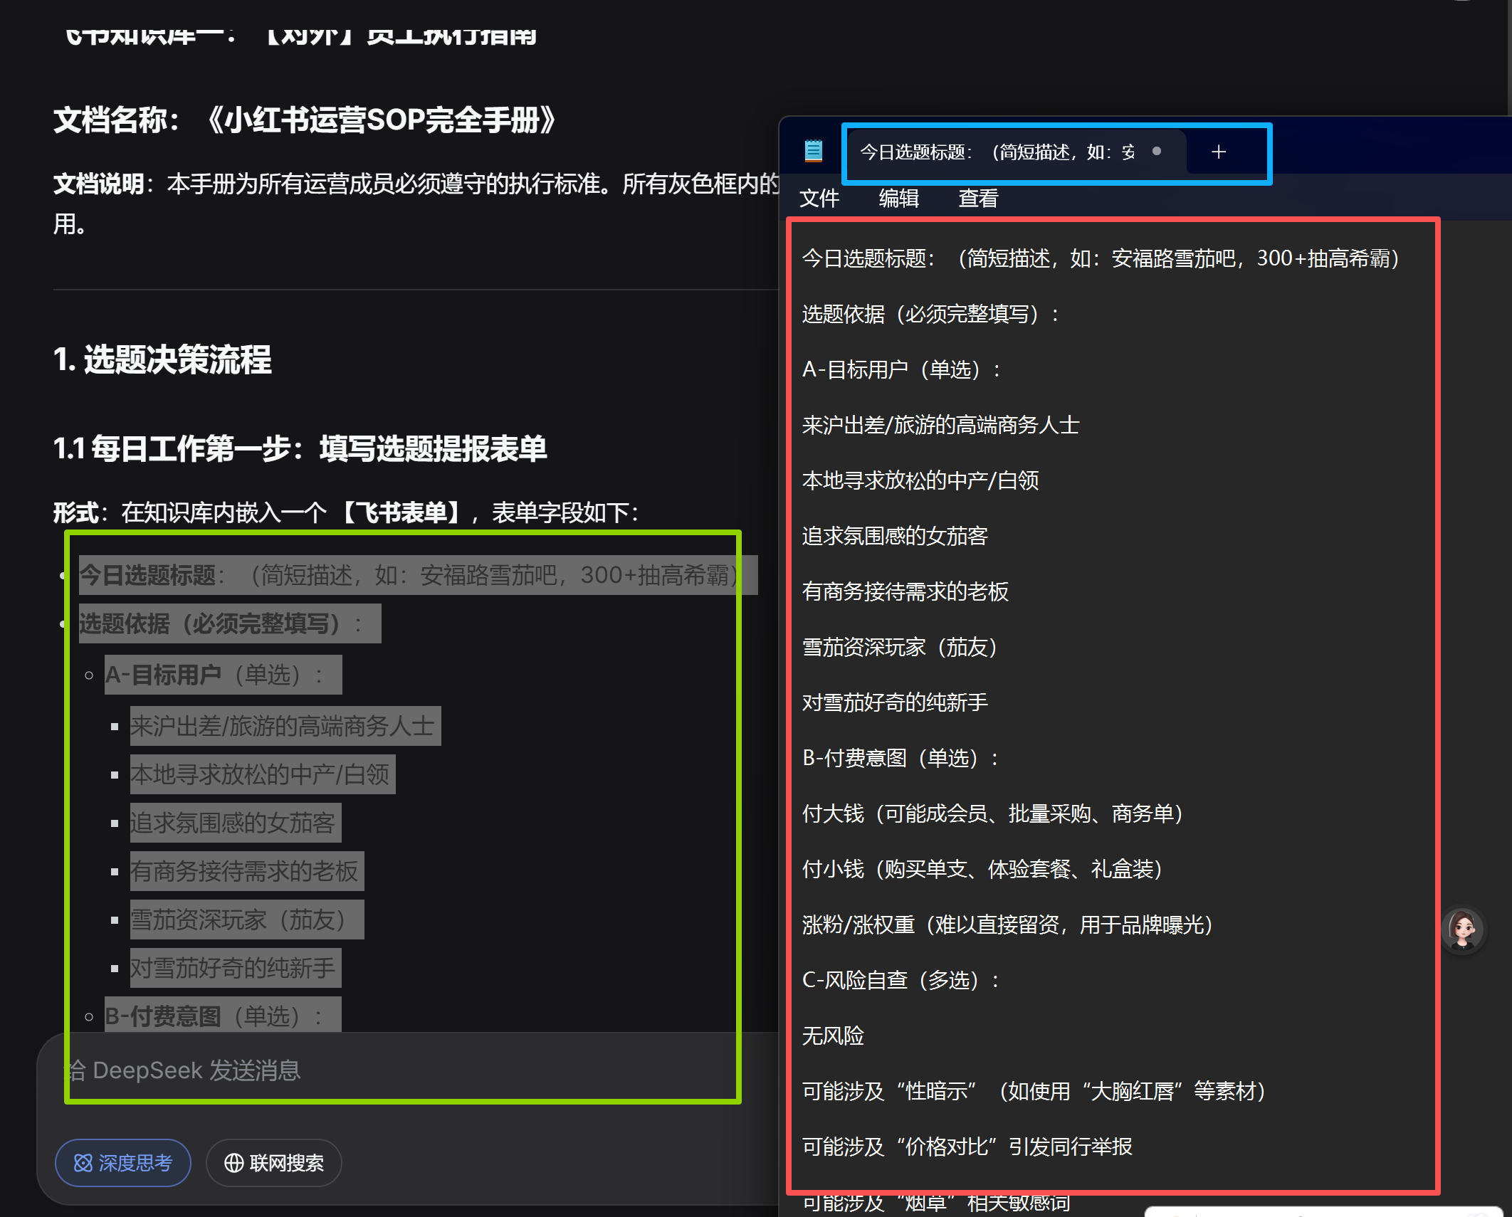Open the 文件 menu in Notepad
Screen dimensions: 1512x1217
pos(819,198)
